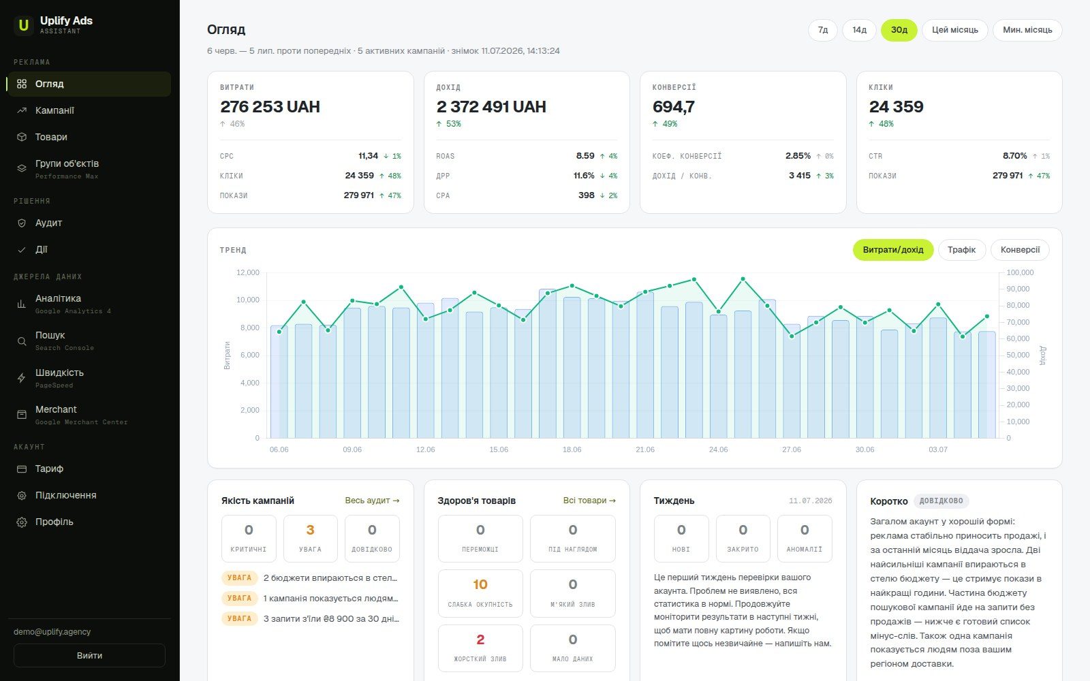Select the 14д period range
Screen dimensions: 1090x681
[860, 30]
